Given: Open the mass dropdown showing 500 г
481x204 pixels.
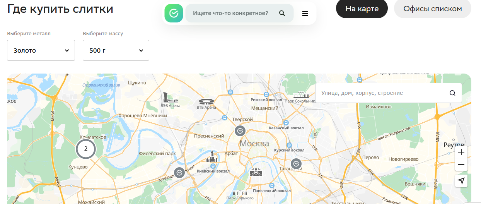Looking at the screenshot, I should point(116,50).
